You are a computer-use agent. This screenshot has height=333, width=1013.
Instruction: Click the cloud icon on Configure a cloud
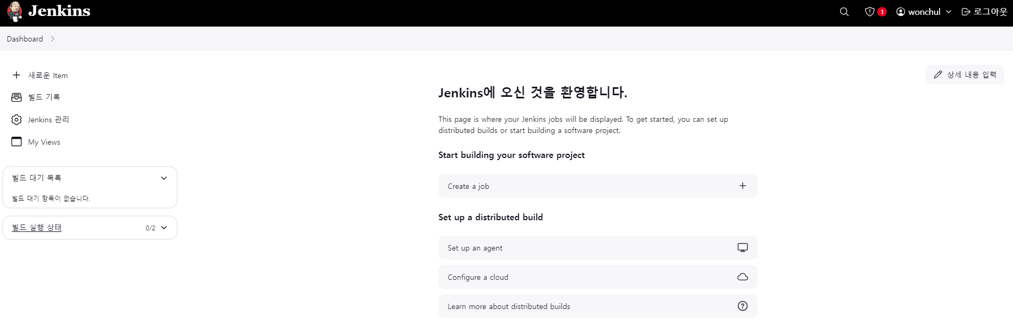click(743, 277)
